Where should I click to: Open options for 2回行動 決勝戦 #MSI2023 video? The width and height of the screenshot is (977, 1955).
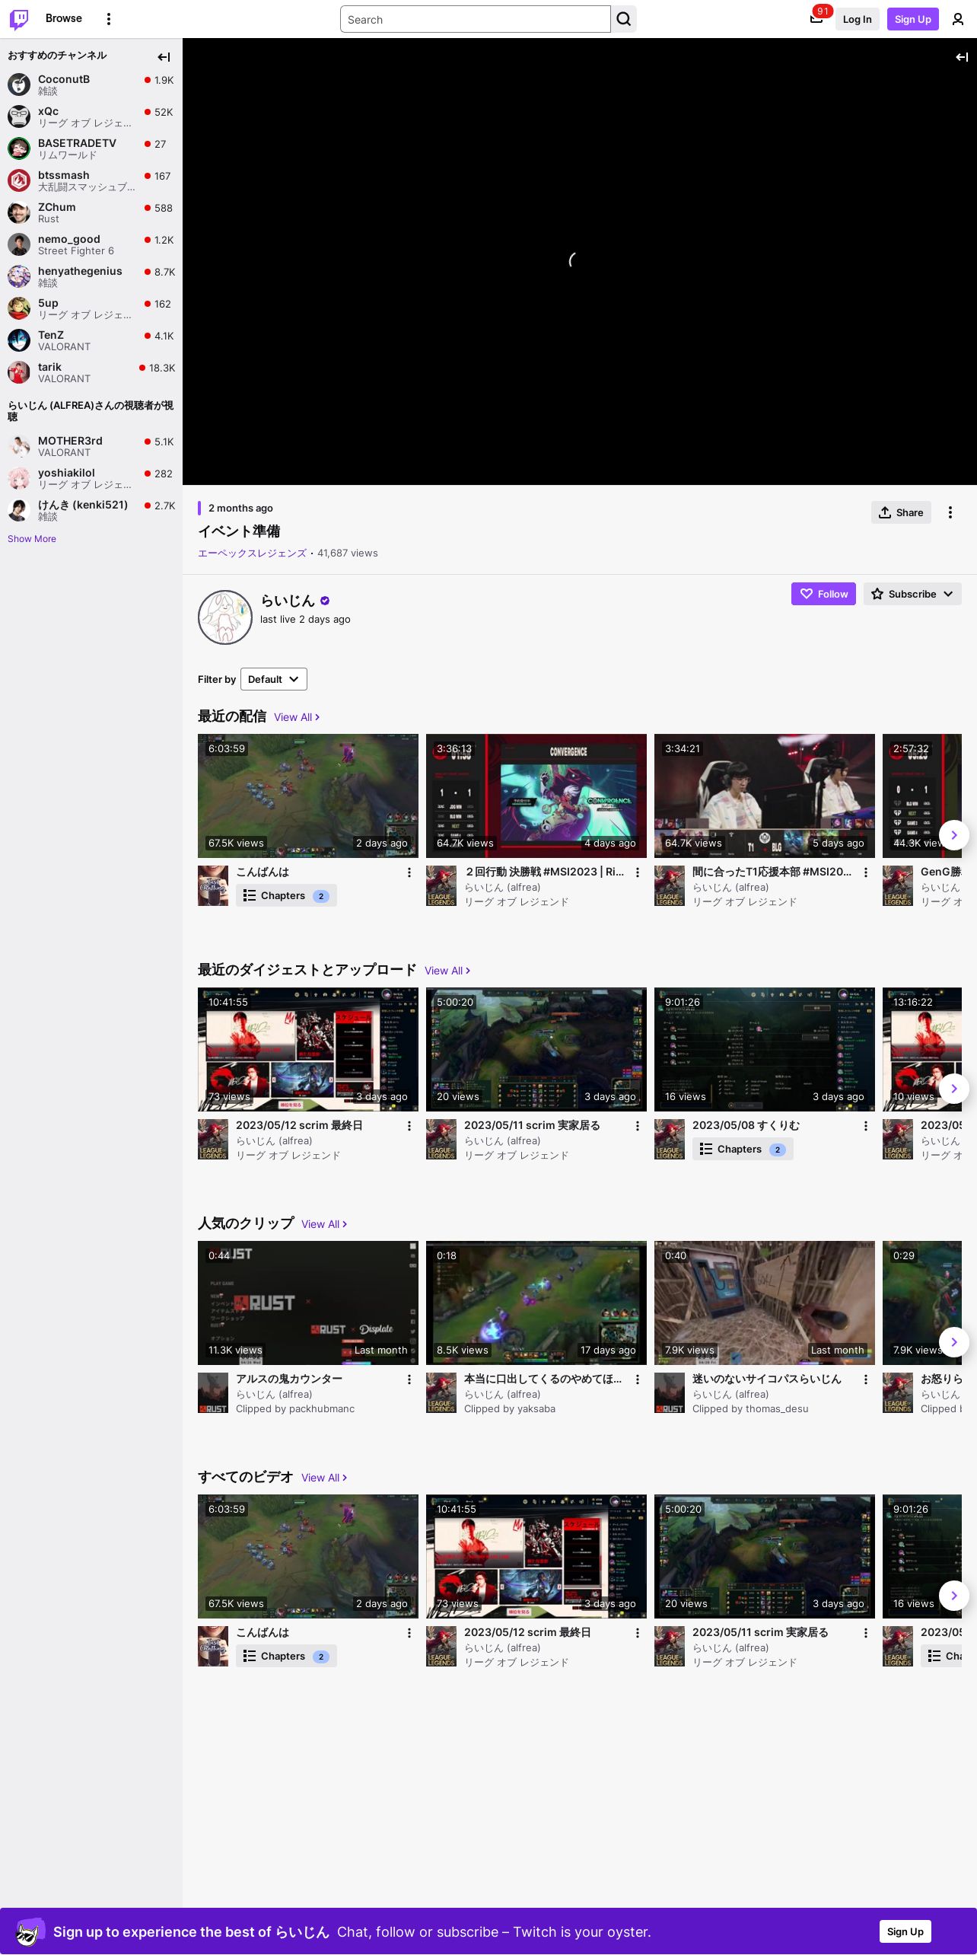(x=638, y=872)
